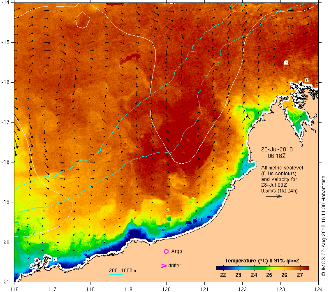The height and width of the screenshot is (292, 329).
Task: Click the "and velocity for" caption line
Action: click(279, 179)
